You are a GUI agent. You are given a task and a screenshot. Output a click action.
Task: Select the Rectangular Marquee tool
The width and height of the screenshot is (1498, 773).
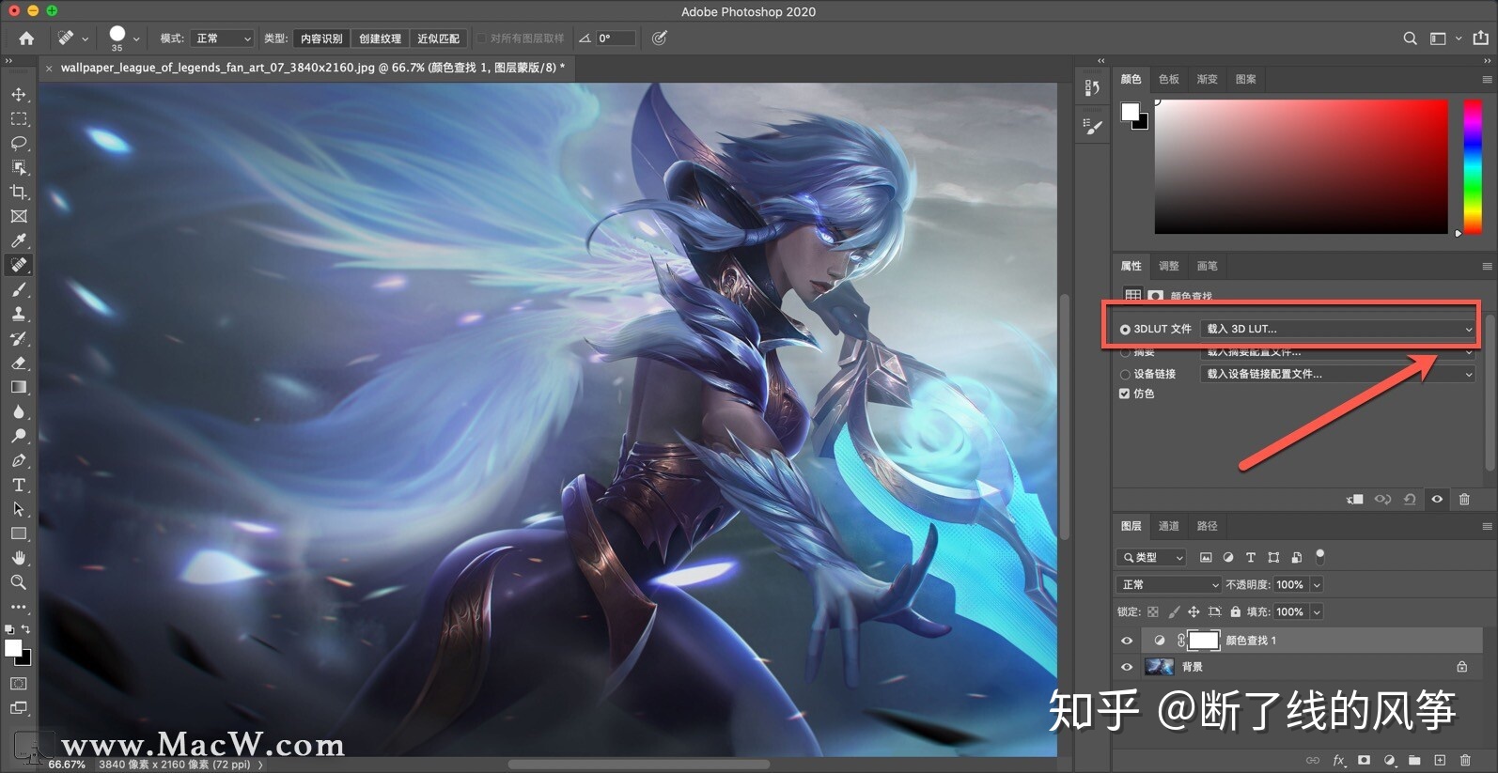19,119
